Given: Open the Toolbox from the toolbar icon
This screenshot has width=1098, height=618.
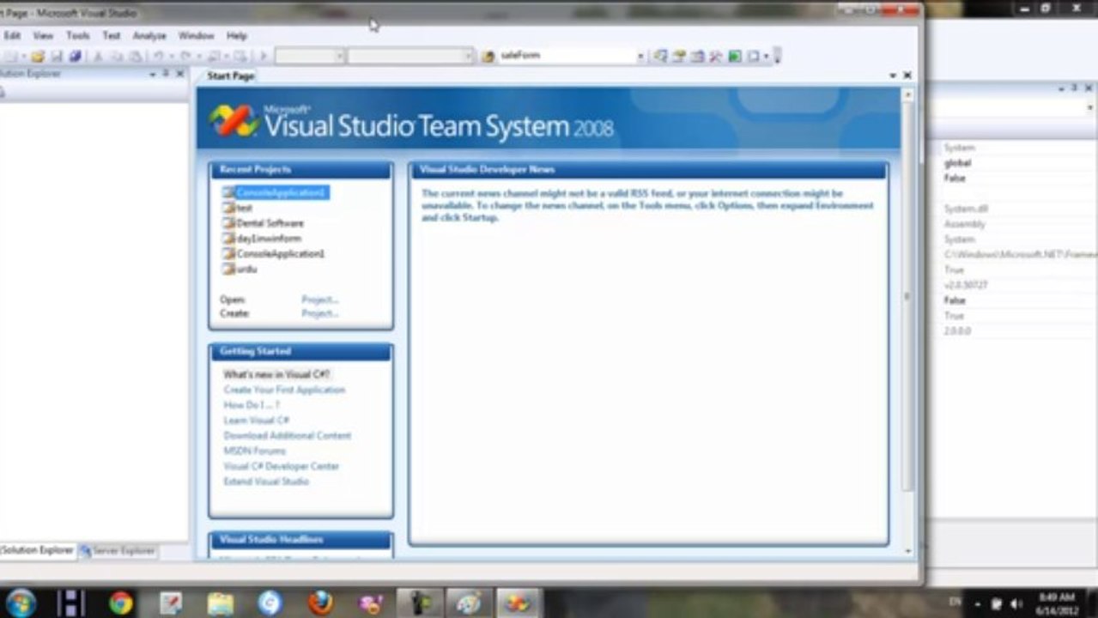Looking at the screenshot, I should coord(715,57).
